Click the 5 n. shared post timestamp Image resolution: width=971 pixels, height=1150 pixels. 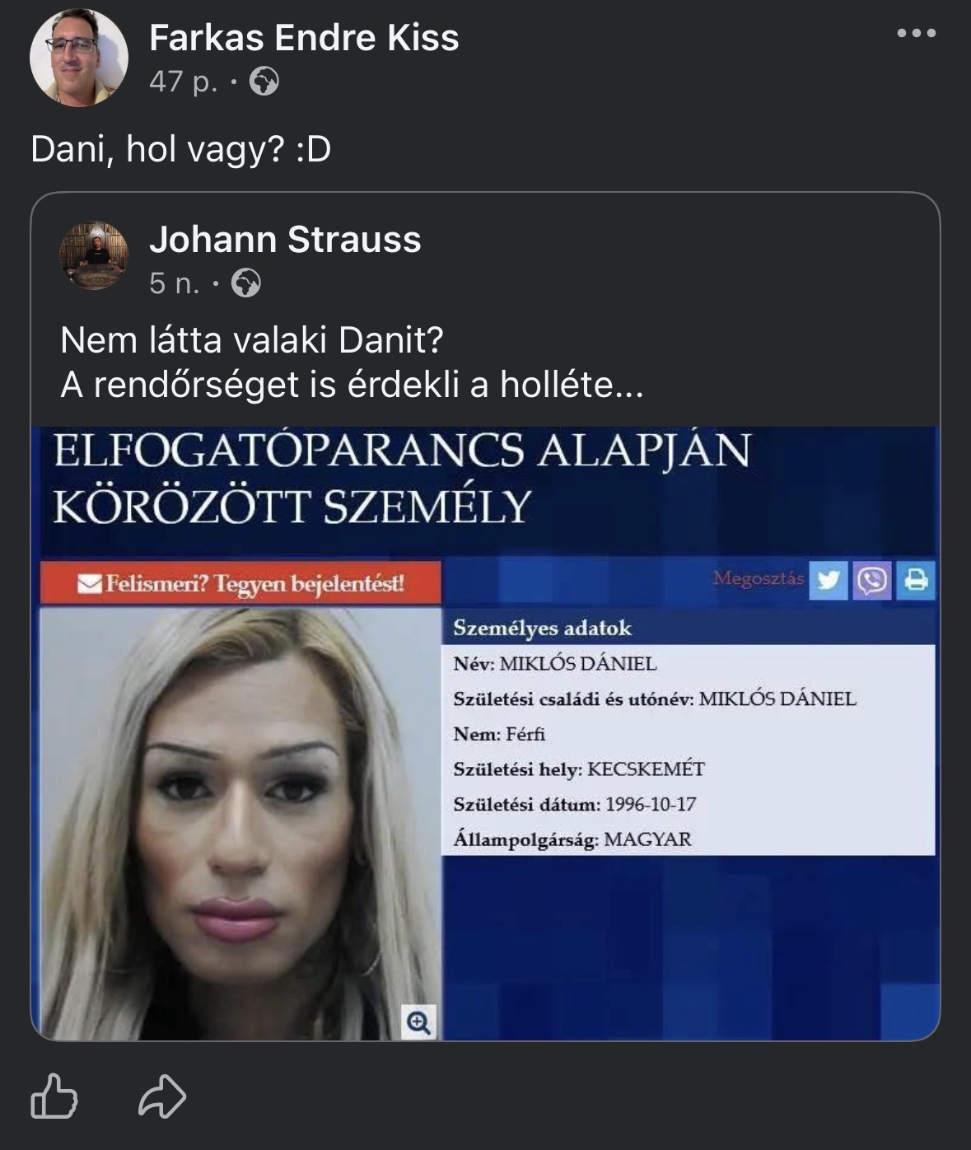click(x=174, y=283)
